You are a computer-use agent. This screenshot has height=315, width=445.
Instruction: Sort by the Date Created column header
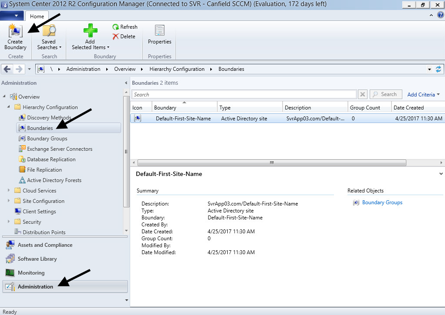tap(418, 107)
